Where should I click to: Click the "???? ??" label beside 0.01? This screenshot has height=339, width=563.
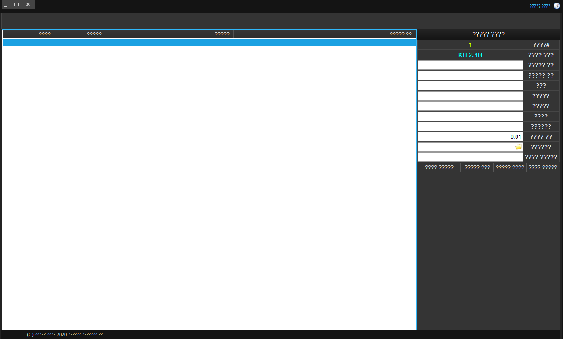541,137
